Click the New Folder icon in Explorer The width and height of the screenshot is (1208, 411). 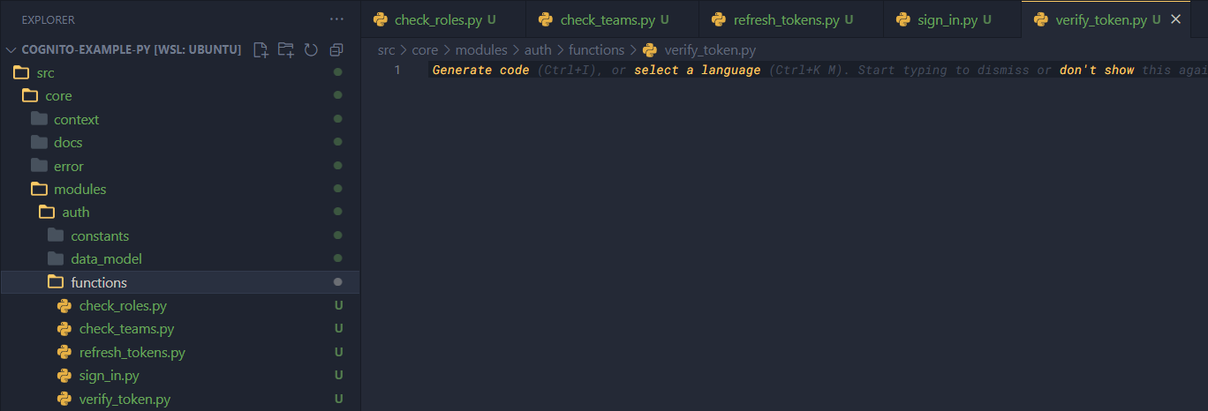click(285, 50)
